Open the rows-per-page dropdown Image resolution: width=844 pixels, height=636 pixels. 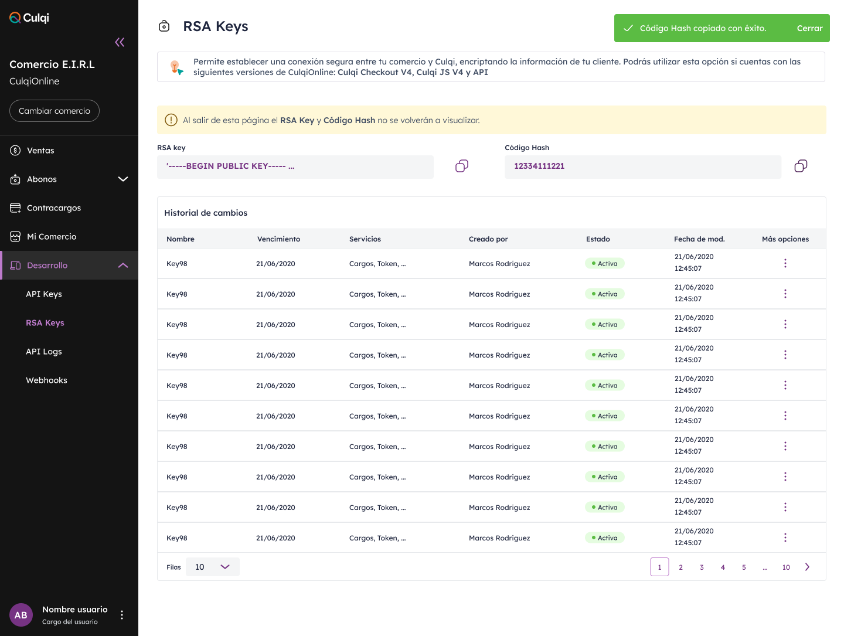[x=212, y=567]
